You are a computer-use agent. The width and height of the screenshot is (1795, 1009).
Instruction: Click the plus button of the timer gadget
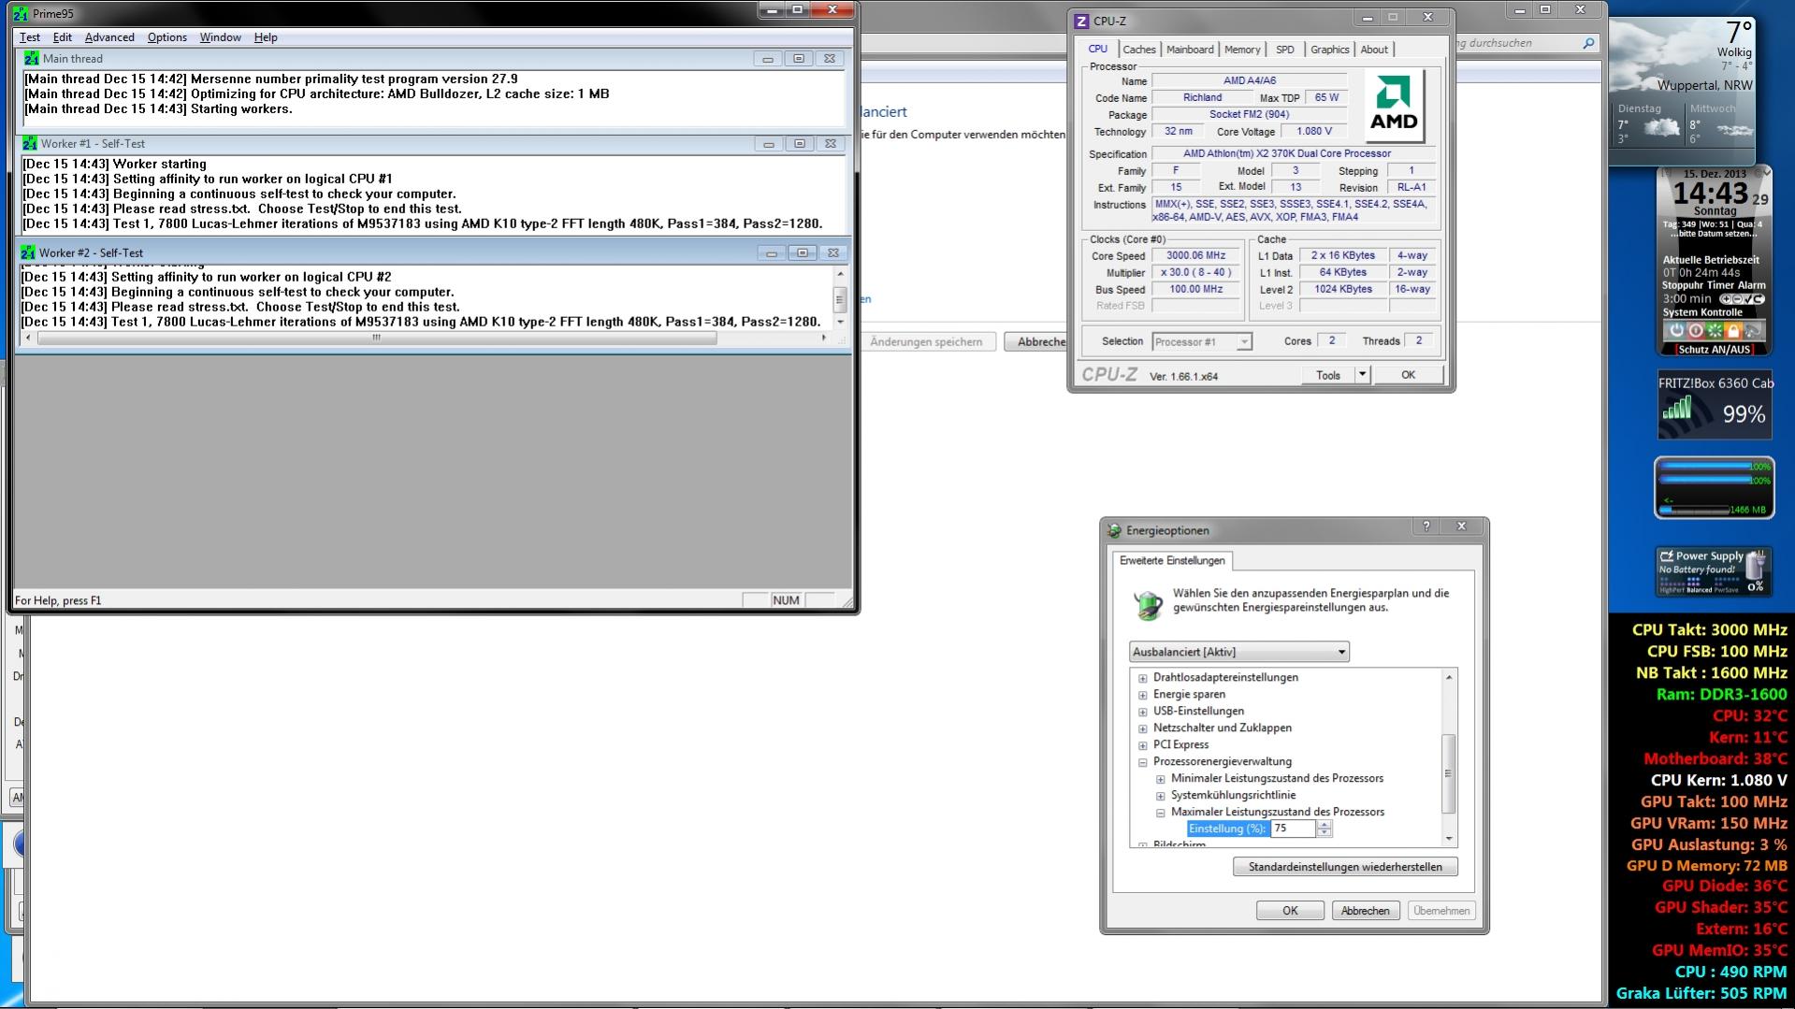click(x=1725, y=299)
